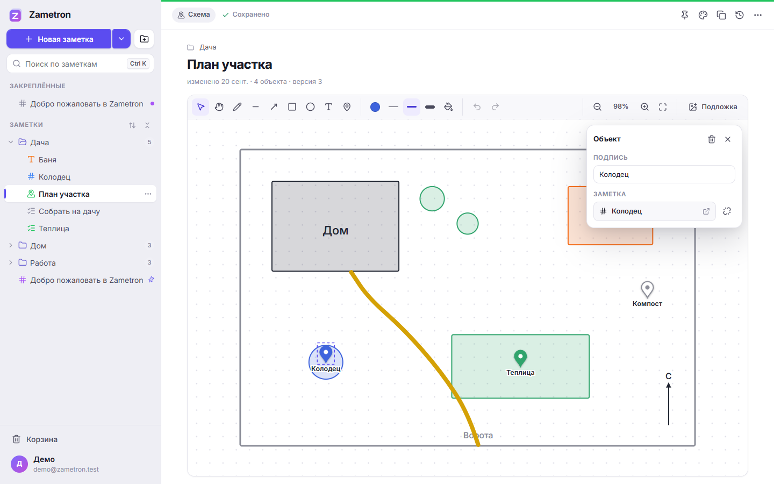This screenshot has width=774, height=484.
Task: Open the theme palette icon
Action: pos(703,15)
